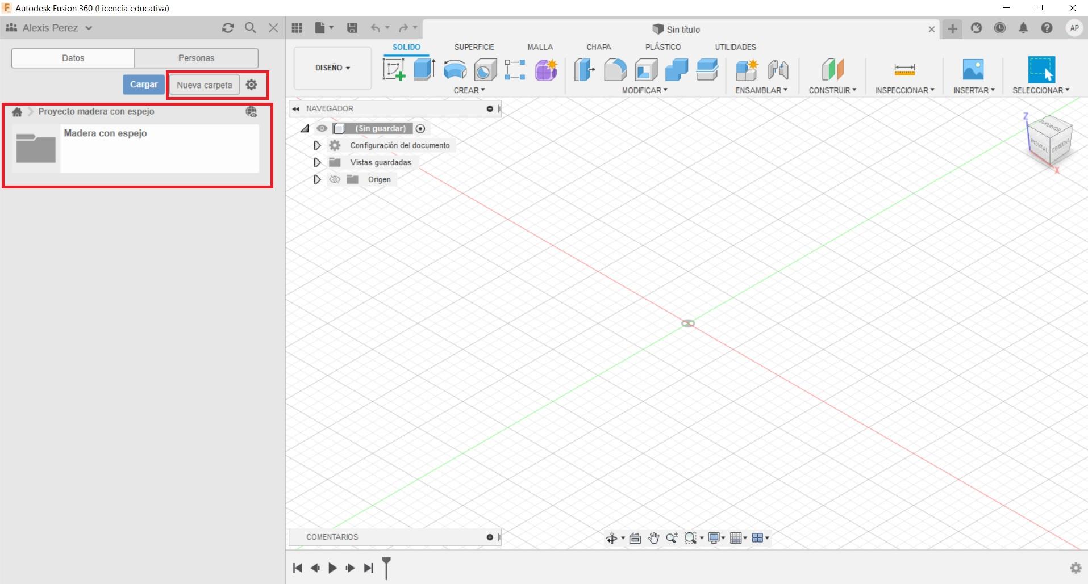Image resolution: width=1088 pixels, height=584 pixels.
Task: Choose the Revolve tool
Action: pyautogui.click(x=455, y=70)
